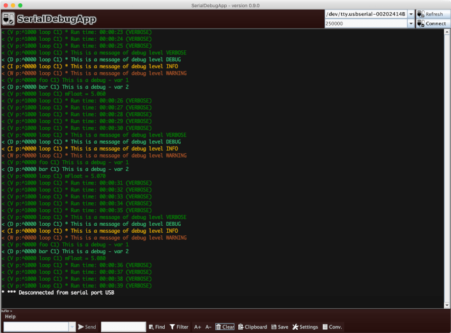The height and width of the screenshot is (333, 451).
Task: Expand the serial port device dropdown
Action: pos(410,13)
